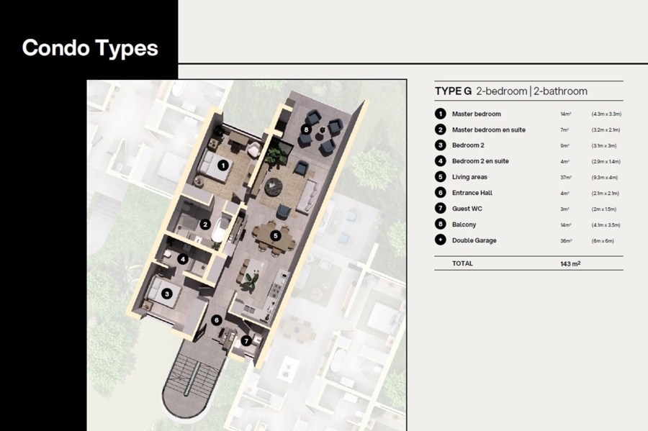This screenshot has width=648, height=431.
Task: Click the 4m² area in the Entrance Hall row
Action: click(565, 194)
